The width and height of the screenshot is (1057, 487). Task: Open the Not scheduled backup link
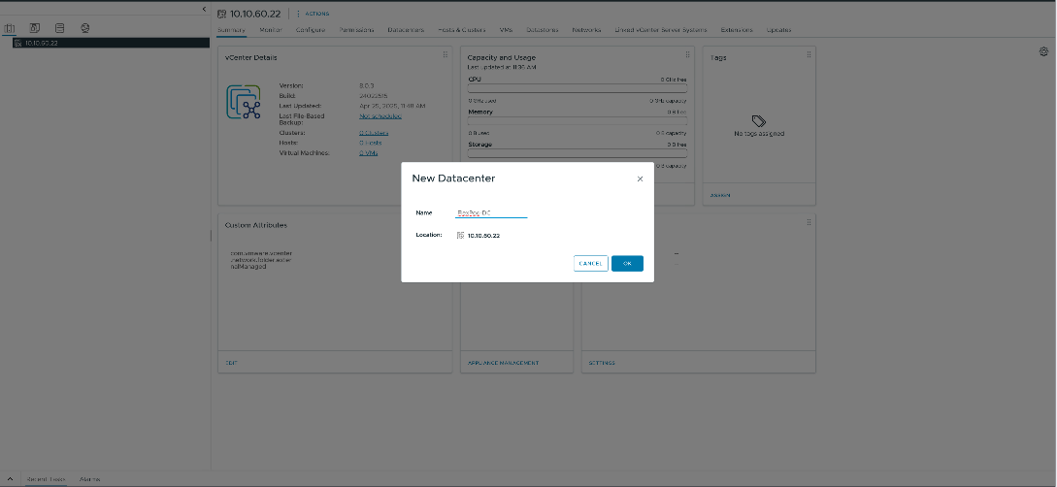380,115
